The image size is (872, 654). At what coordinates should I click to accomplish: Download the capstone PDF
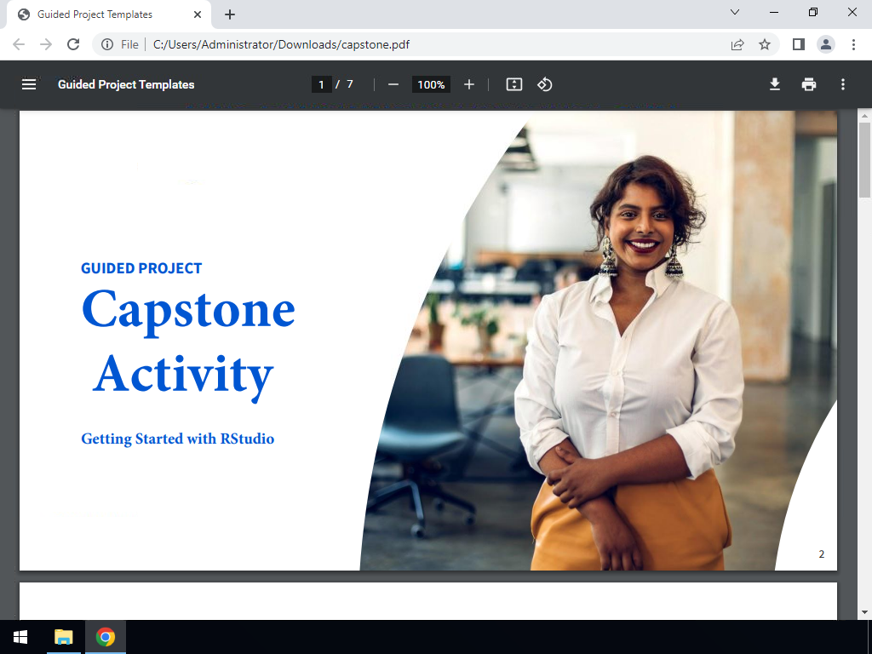(775, 84)
